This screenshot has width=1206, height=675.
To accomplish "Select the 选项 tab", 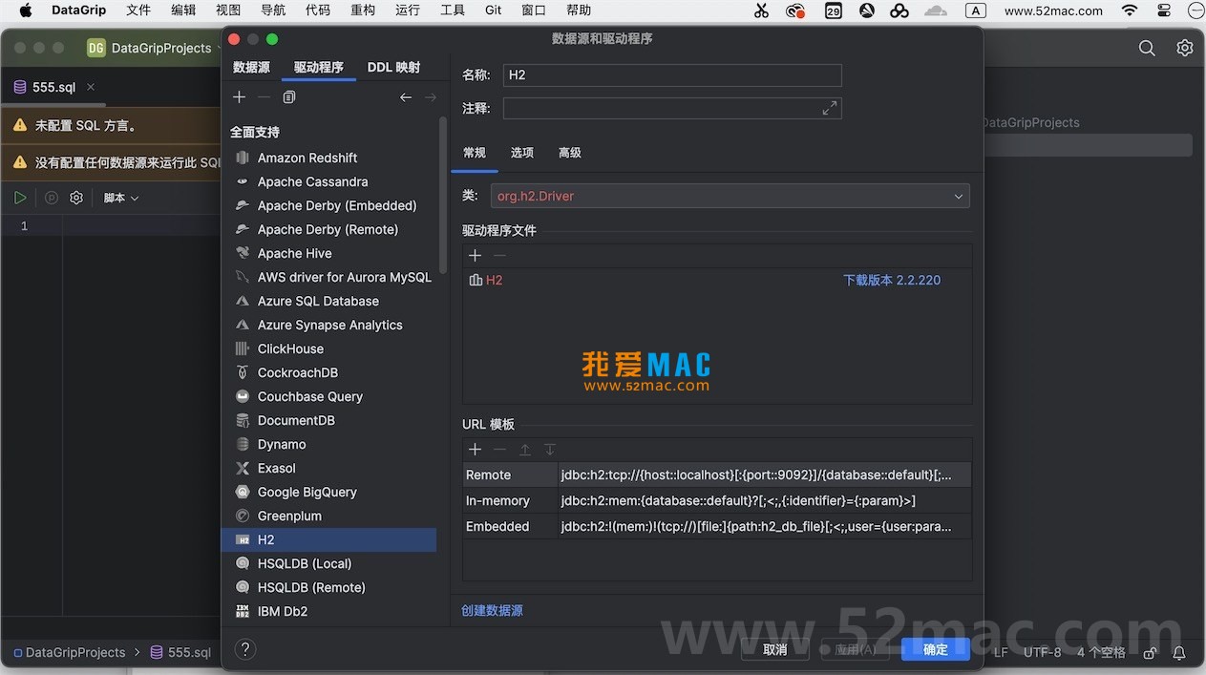I will click(x=522, y=153).
